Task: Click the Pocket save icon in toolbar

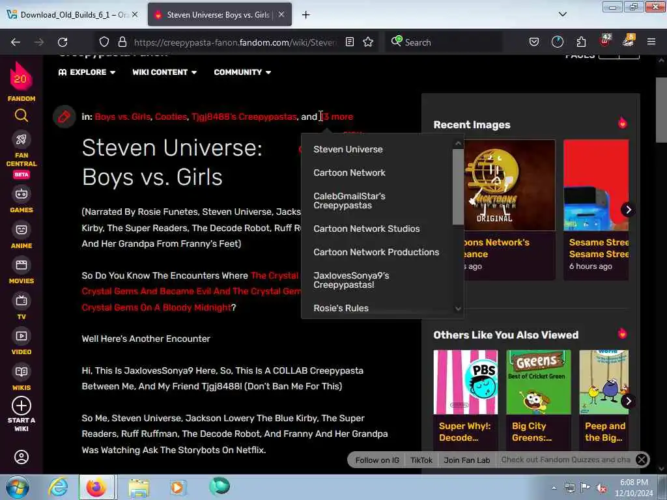Action: pyautogui.click(x=534, y=42)
